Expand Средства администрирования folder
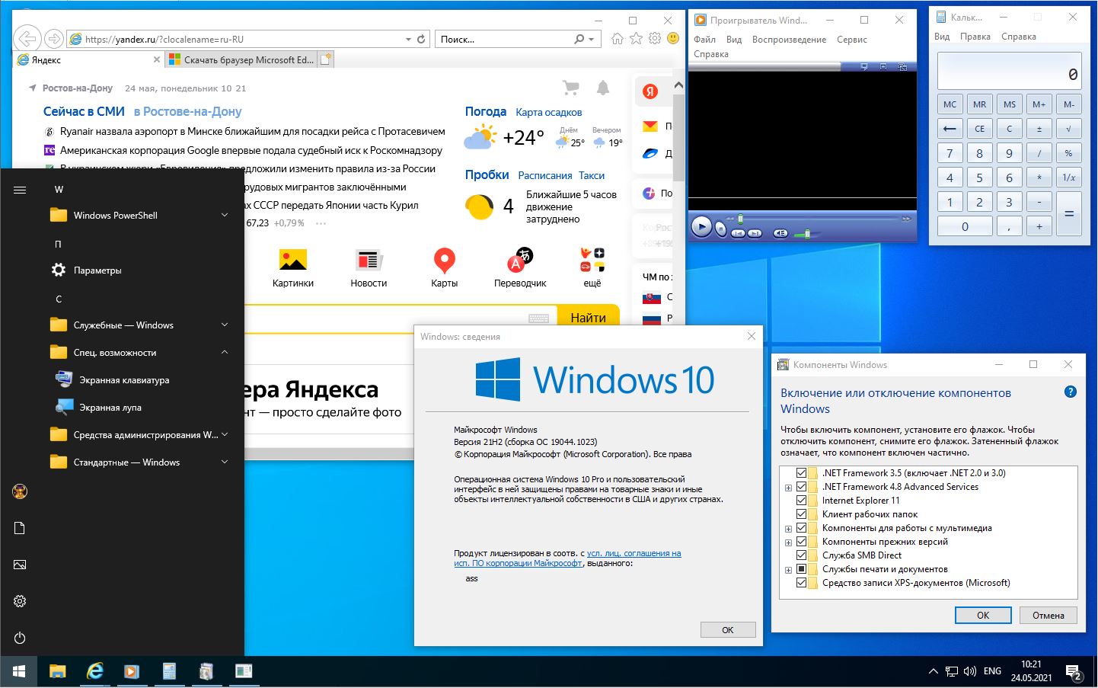 225,435
